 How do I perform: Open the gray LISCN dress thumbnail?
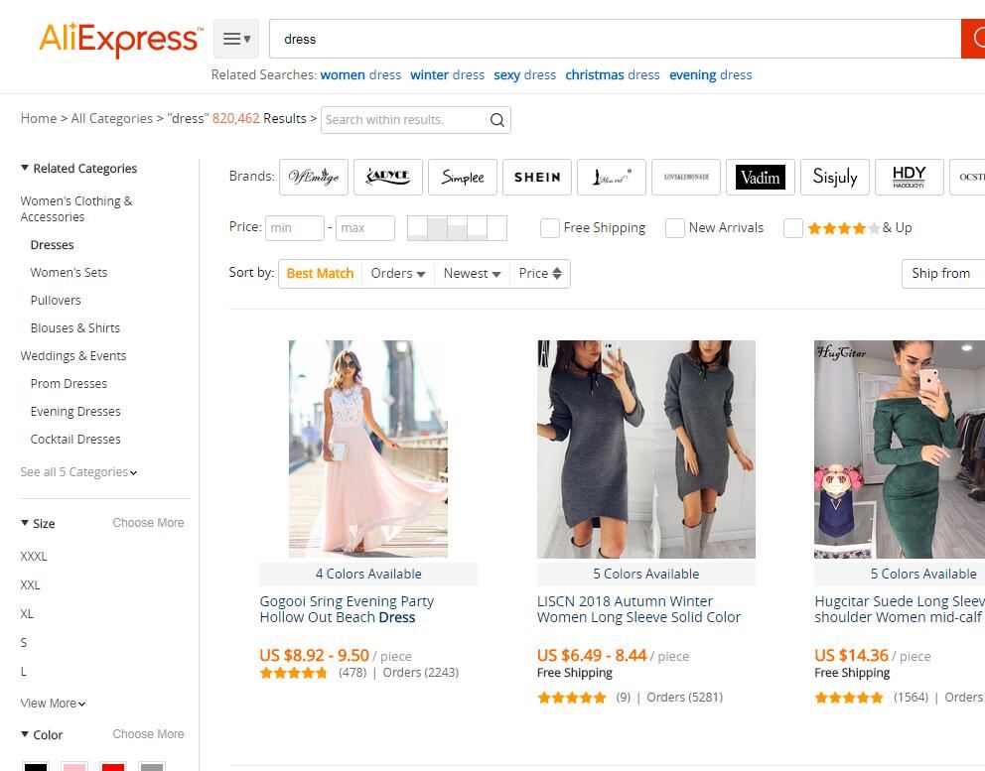coord(645,449)
